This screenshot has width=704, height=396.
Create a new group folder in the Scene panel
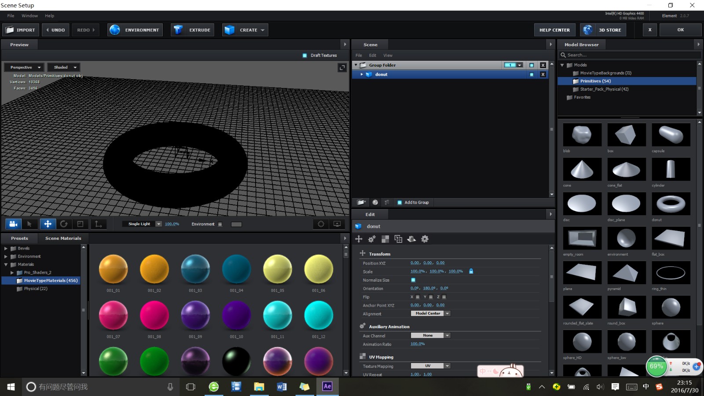coord(361,202)
